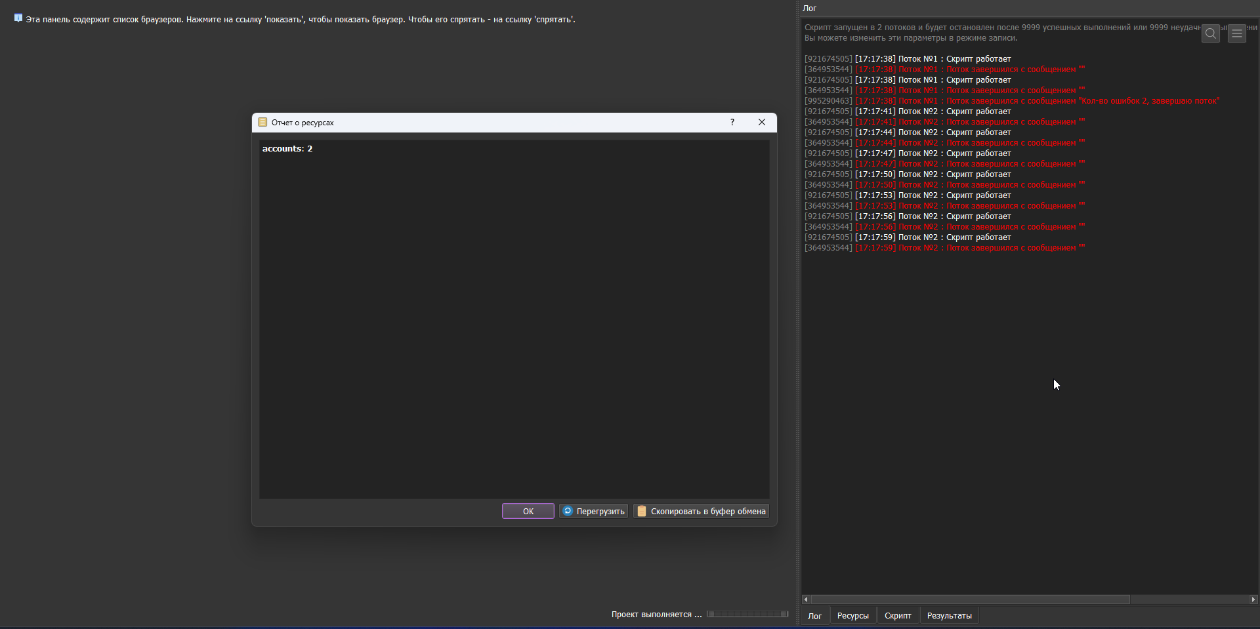Click the notepad icon in the dialog title
The height and width of the screenshot is (629, 1260).
(x=262, y=123)
